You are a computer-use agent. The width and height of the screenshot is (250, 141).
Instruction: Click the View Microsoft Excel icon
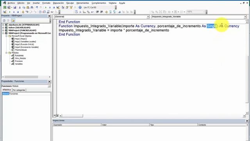5,7
